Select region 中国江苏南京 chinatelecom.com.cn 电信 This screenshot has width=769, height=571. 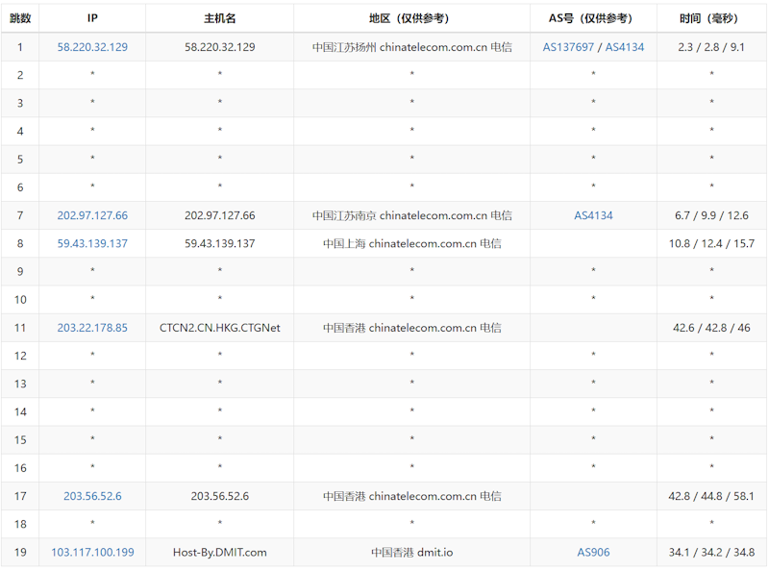pyautogui.click(x=412, y=215)
